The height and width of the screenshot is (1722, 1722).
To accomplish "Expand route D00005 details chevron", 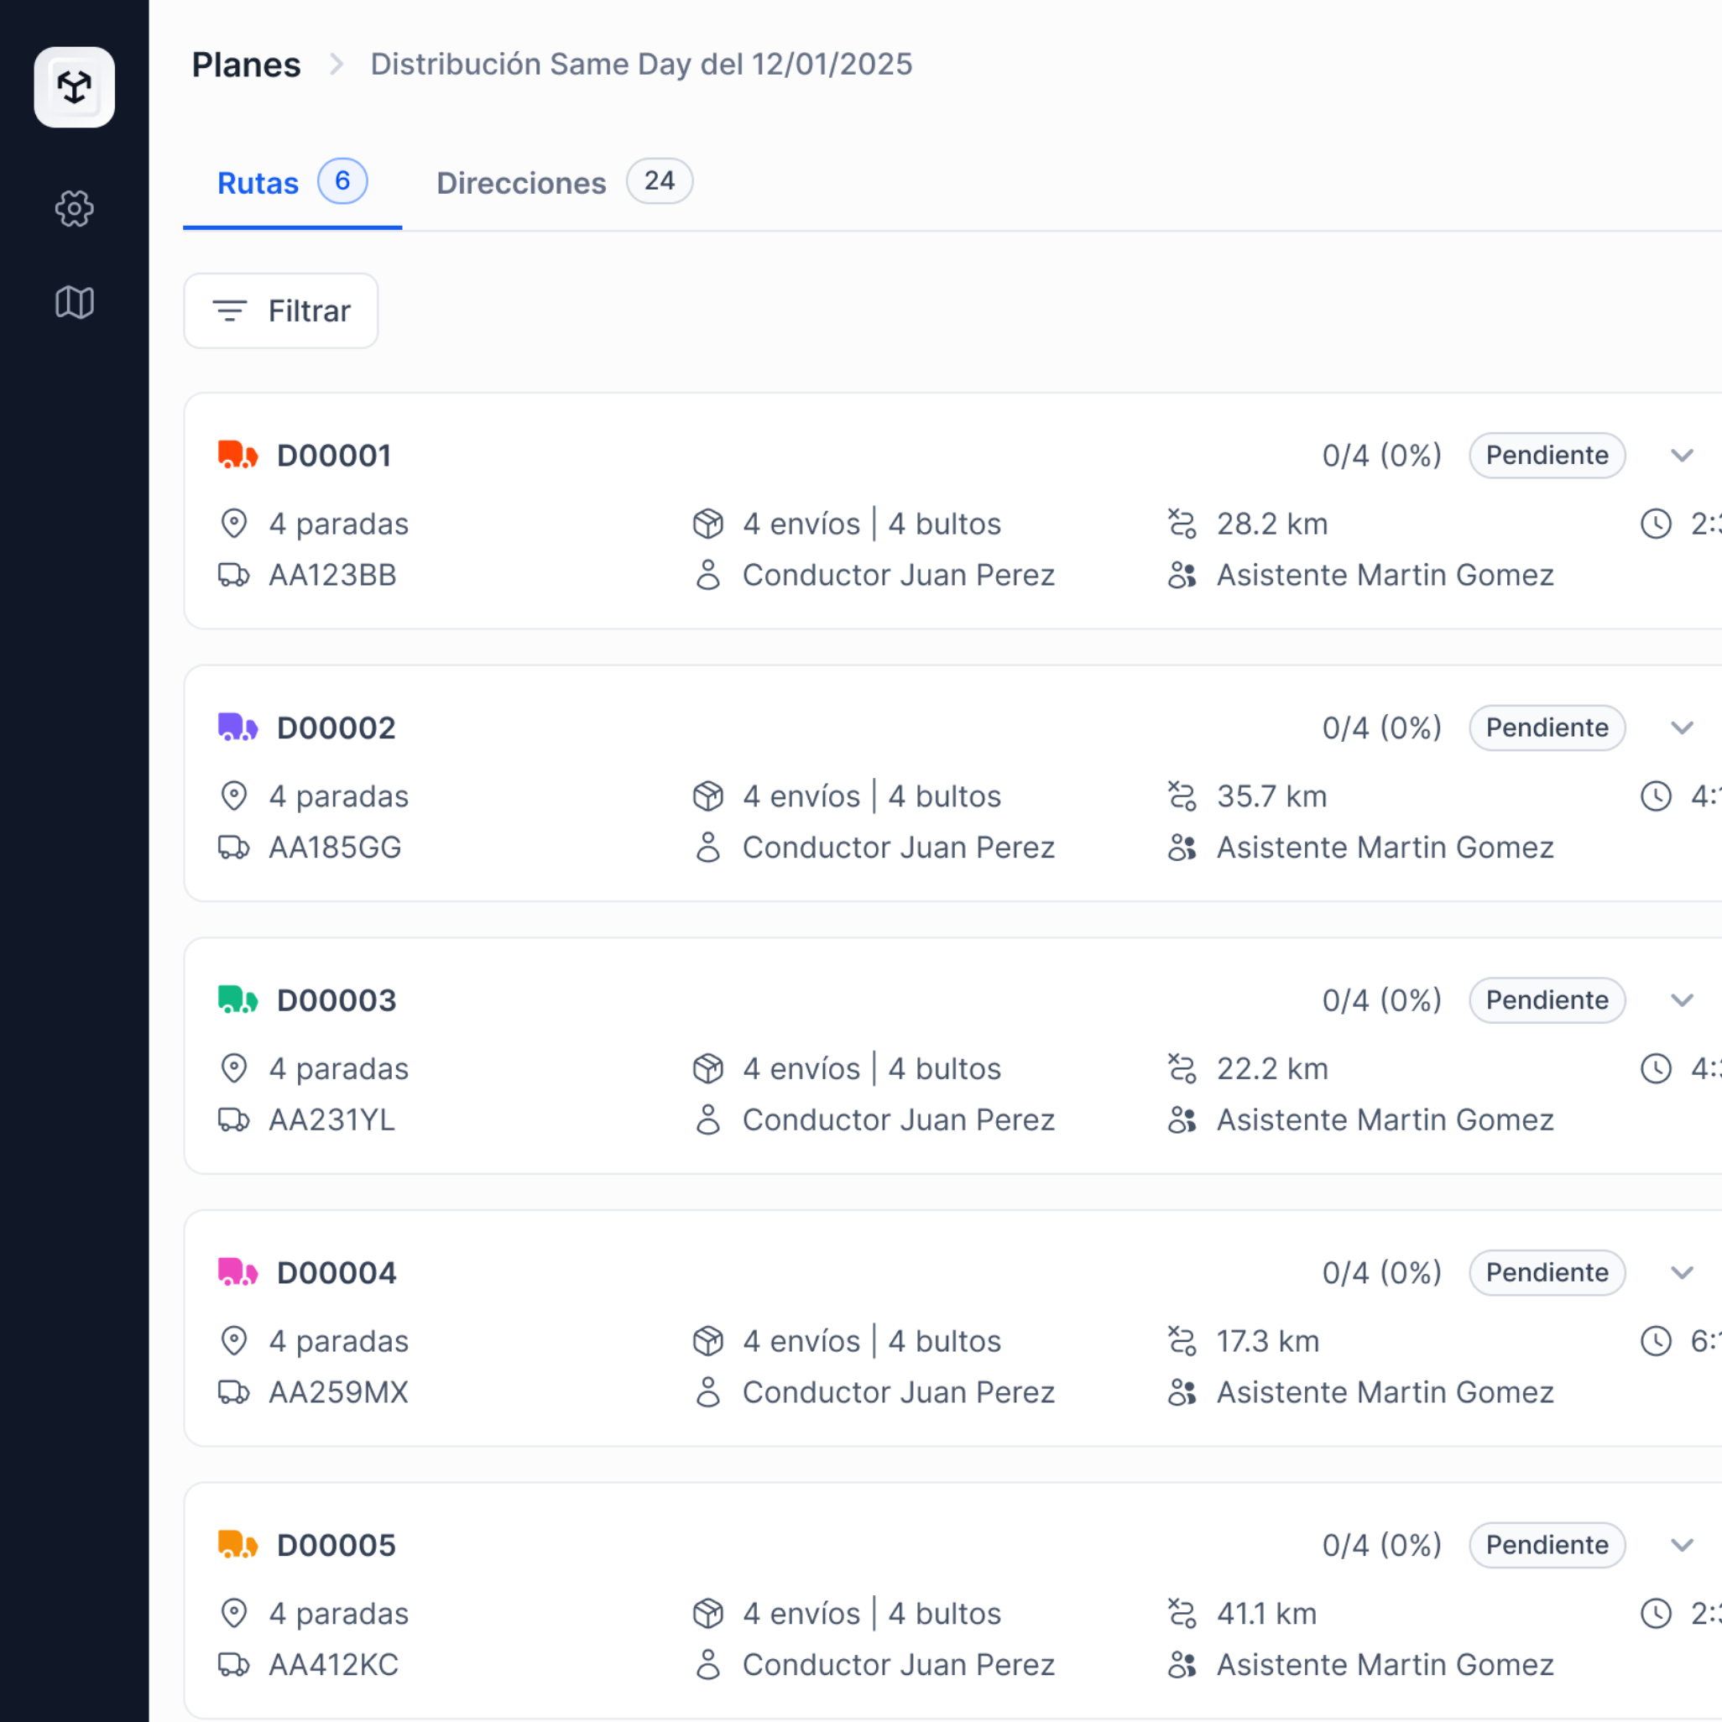I will [x=1681, y=1545].
